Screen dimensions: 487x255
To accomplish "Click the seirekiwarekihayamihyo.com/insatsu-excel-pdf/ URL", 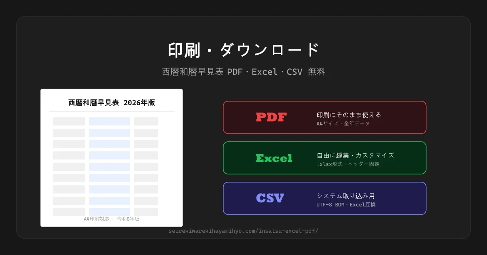I will [x=243, y=231].
